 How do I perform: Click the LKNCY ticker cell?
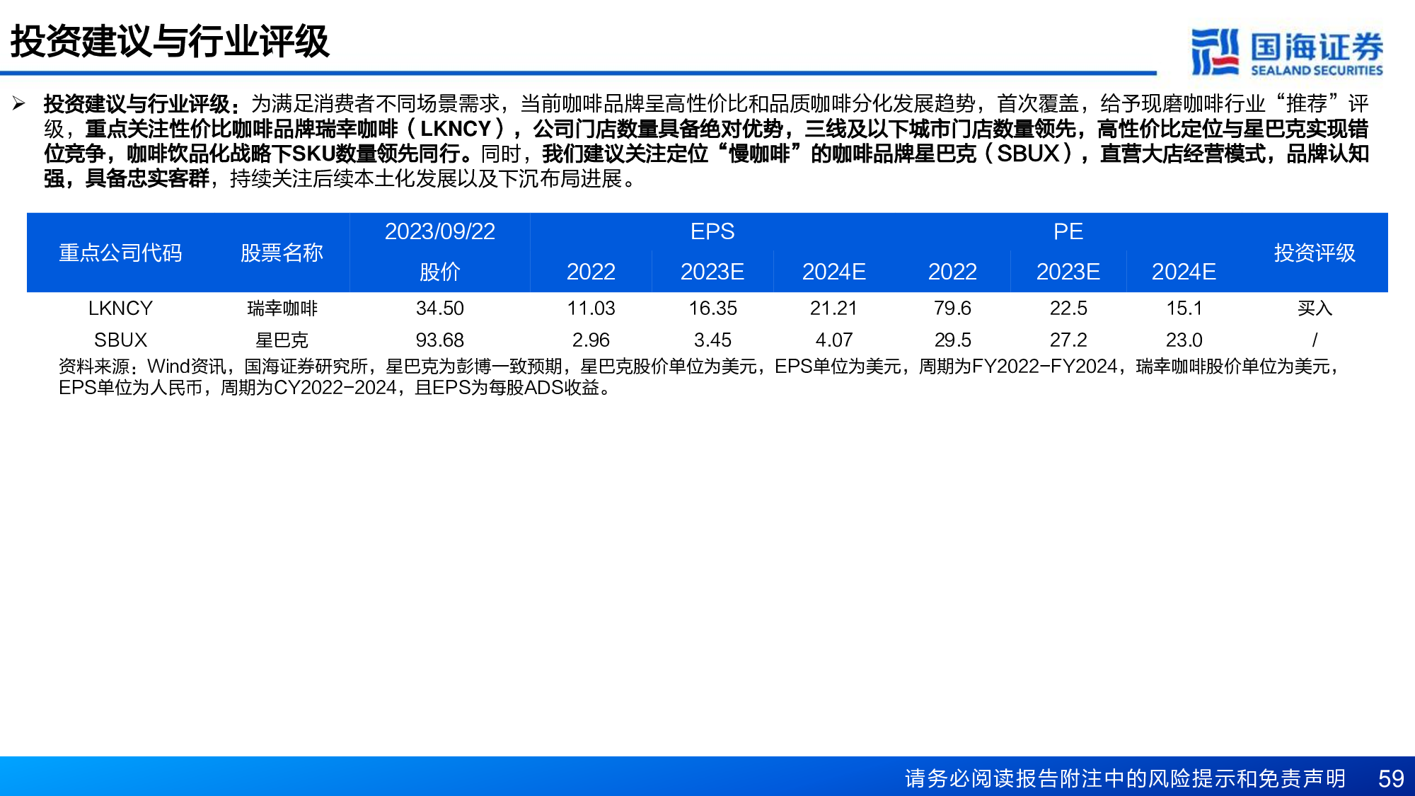(120, 308)
